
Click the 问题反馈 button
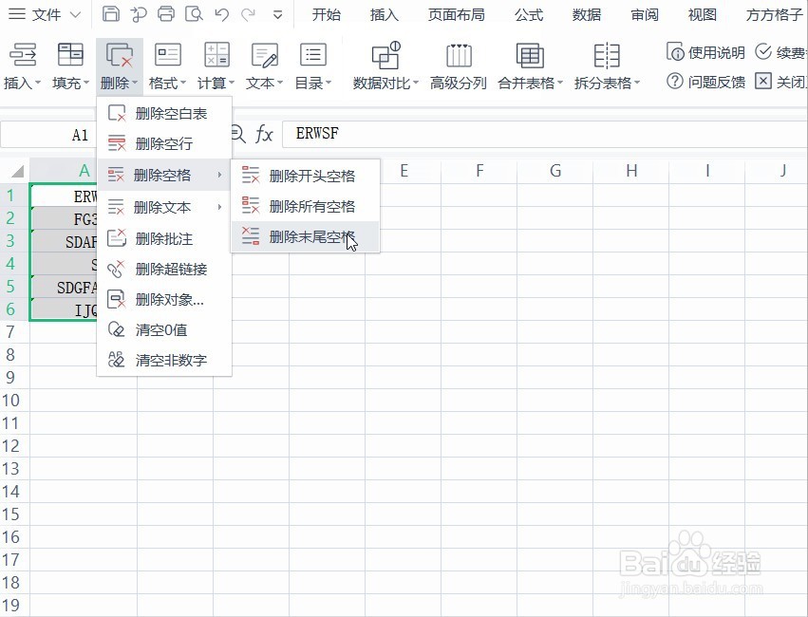(706, 82)
